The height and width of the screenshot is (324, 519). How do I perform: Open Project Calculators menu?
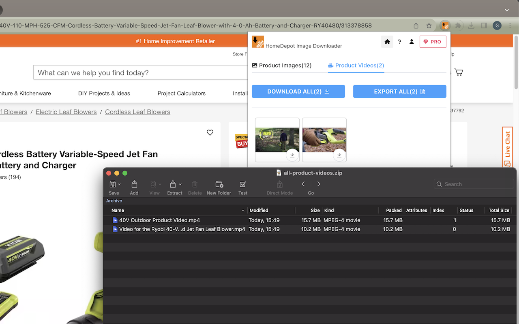pos(182,93)
